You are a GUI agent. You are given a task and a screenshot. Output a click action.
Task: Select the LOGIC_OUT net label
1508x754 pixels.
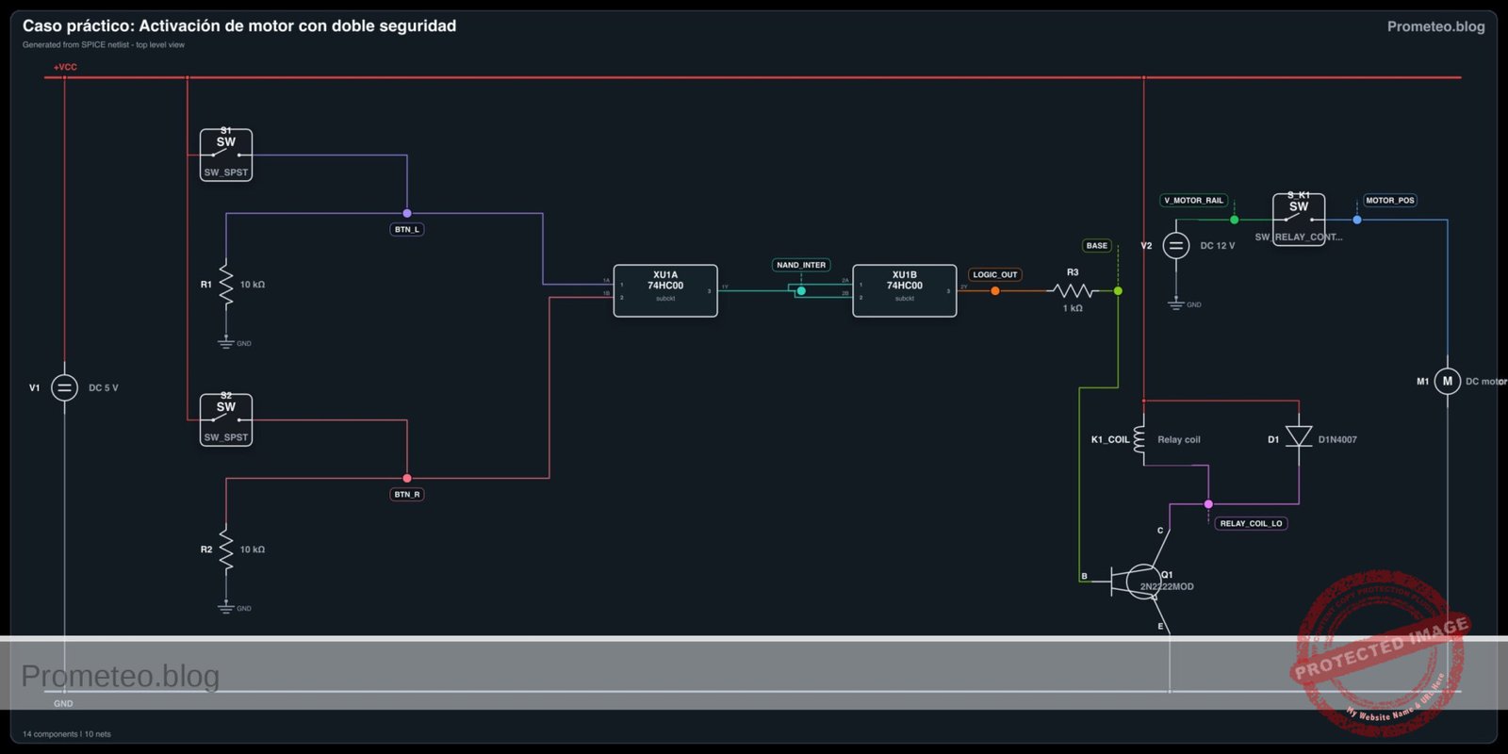pyautogui.click(x=995, y=274)
